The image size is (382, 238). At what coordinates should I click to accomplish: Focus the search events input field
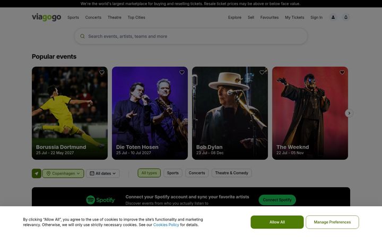(191, 36)
